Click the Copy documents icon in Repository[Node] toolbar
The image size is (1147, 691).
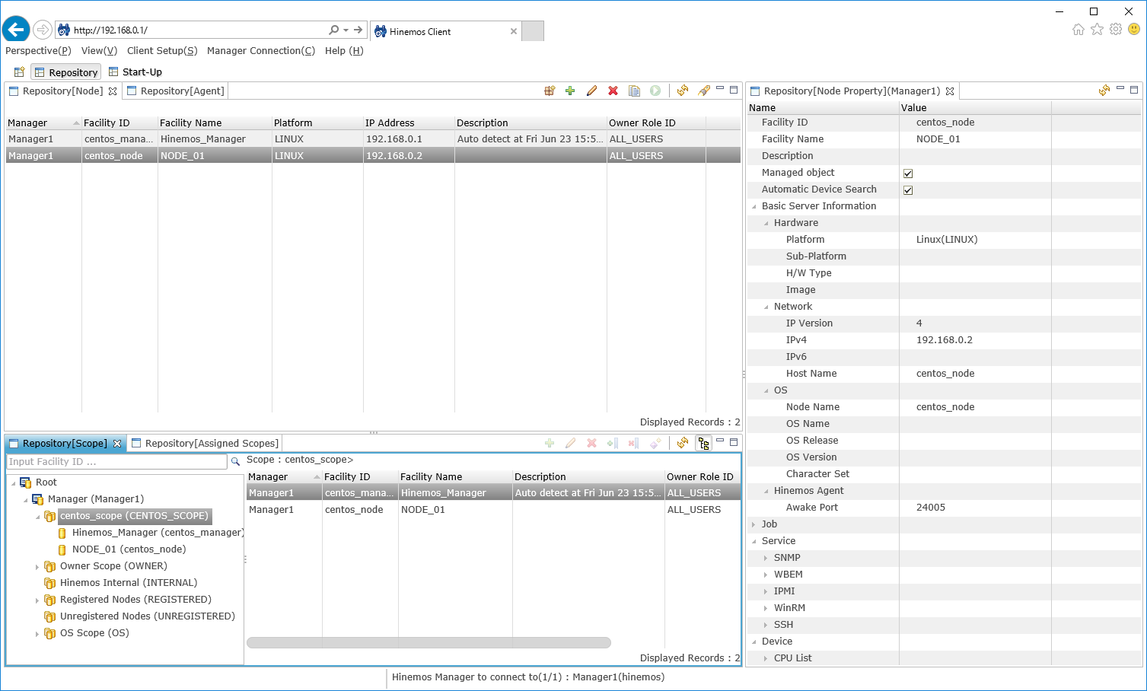[634, 91]
